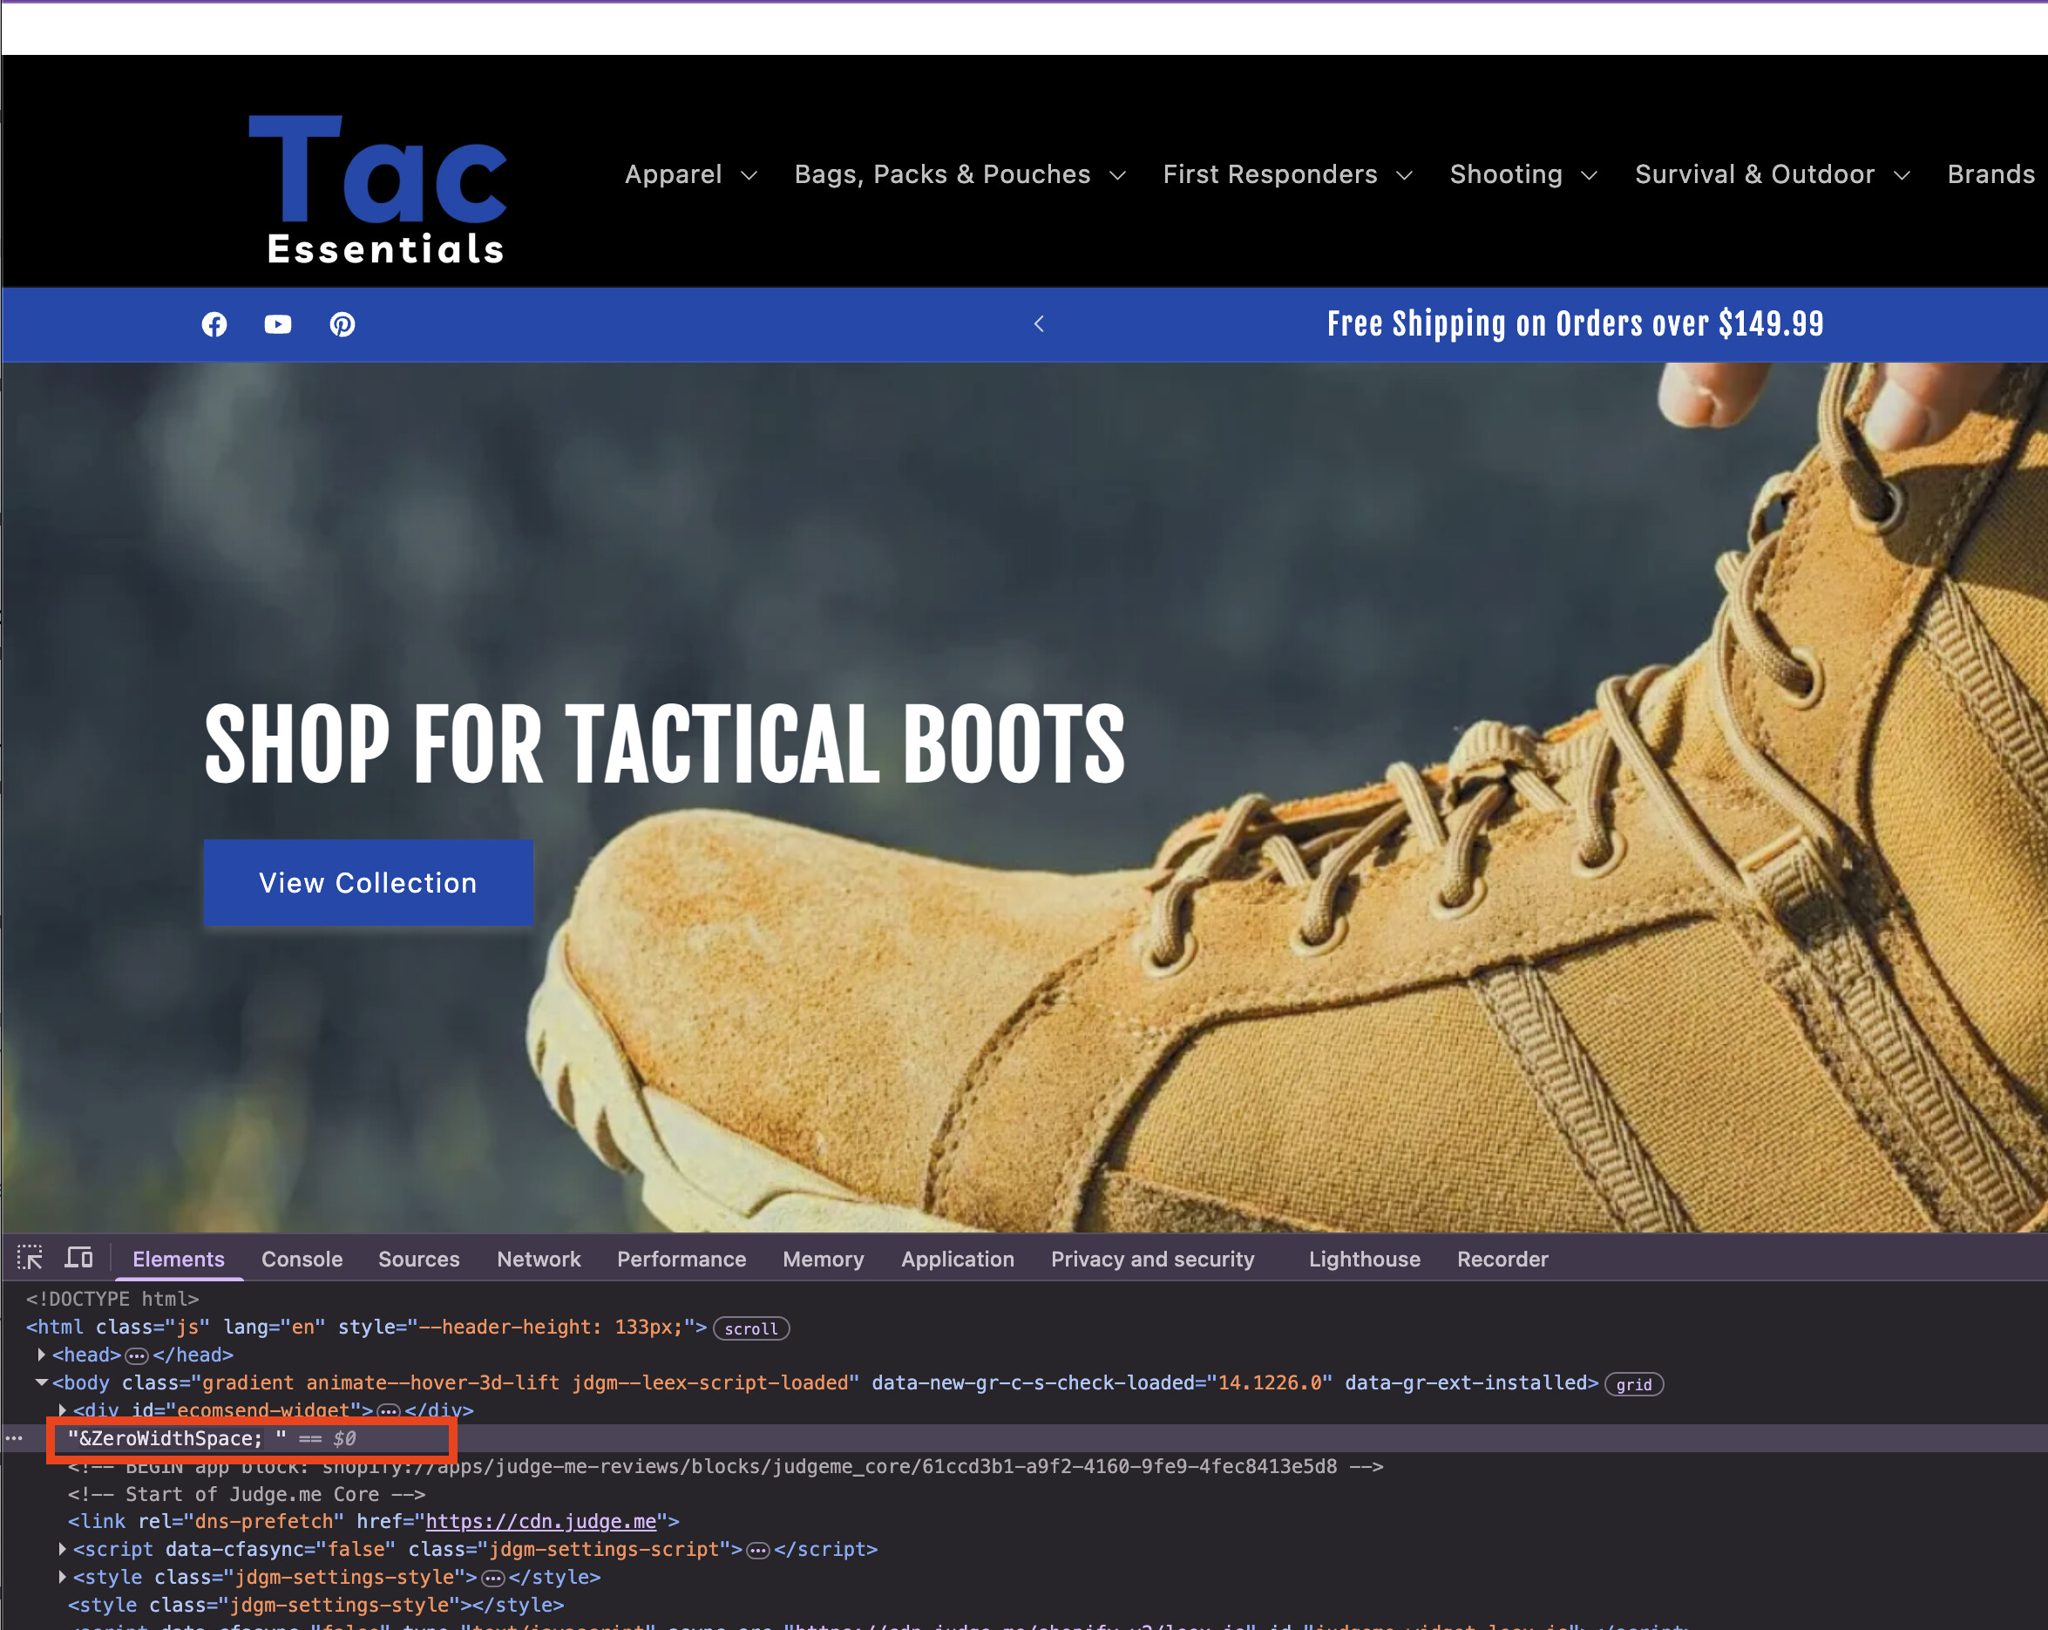Click the three dots beside the selected node

click(13, 1438)
